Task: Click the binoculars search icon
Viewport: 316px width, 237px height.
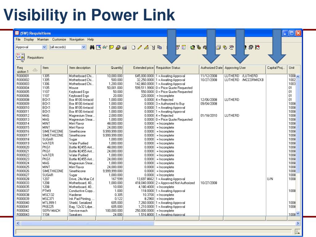Action: pos(92,47)
